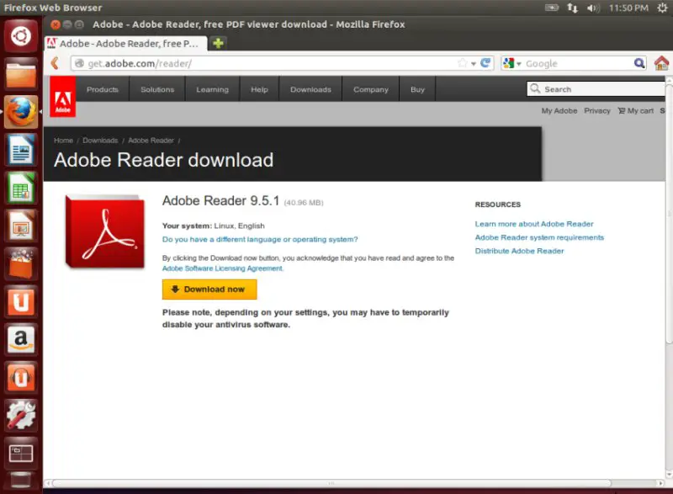The height and width of the screenshot is (494, 673).
Task: Click the "Adobe Reader download" page heading
Action: tap(163, 160)
